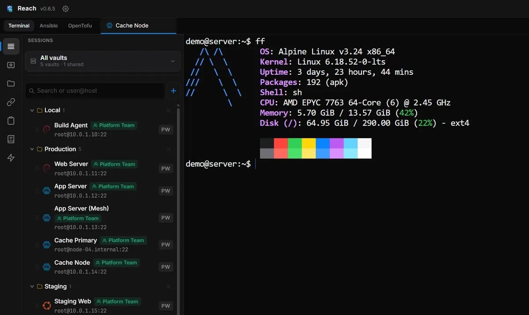Open the clipboard icon in sidebar
This screenshot has width=529, height=315.
(11, 121)
